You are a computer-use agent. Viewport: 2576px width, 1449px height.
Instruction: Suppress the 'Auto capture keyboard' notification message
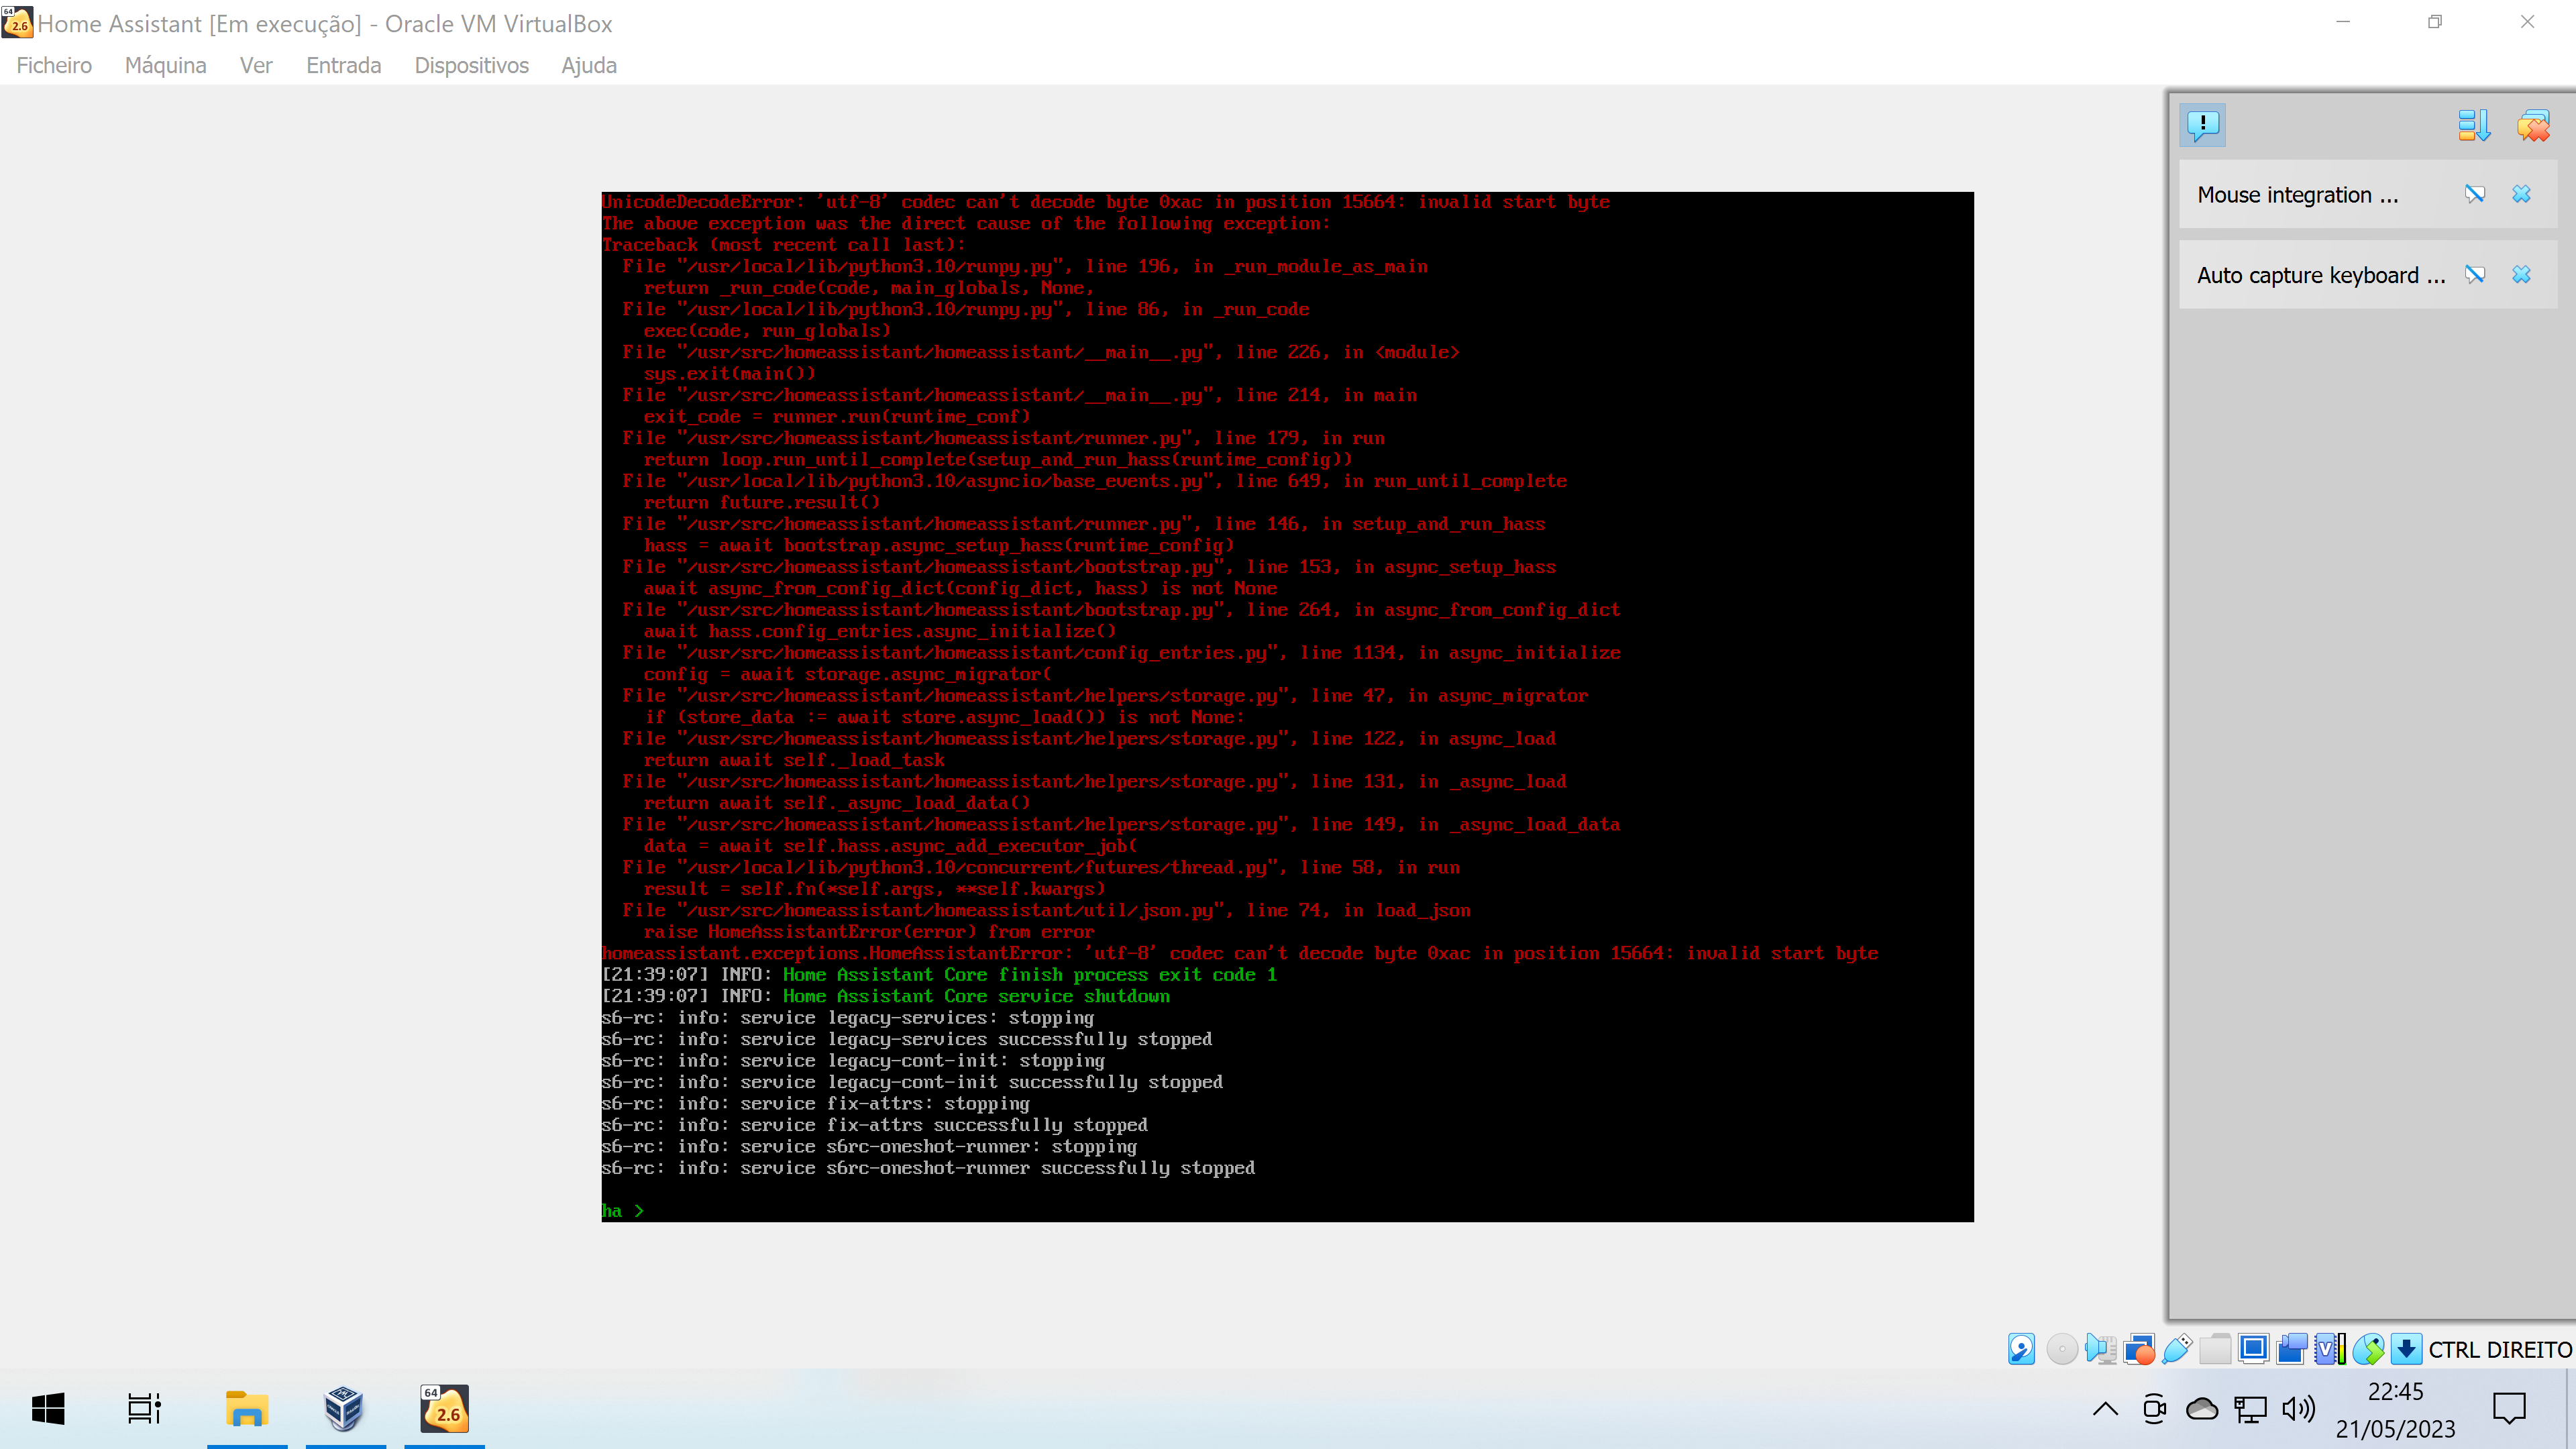tap(2476, 275)
